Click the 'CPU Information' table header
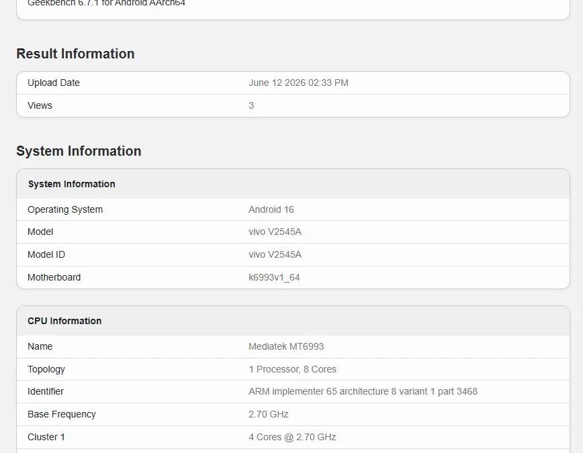583x453 pixels. point(64,321)
